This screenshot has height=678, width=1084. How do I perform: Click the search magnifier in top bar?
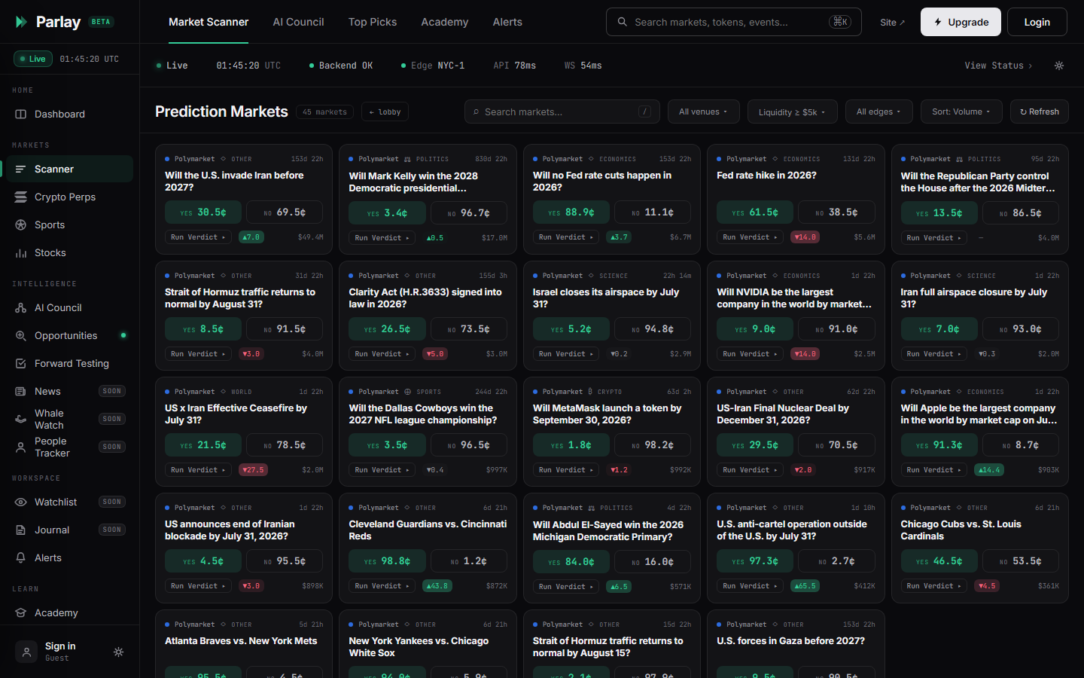(623, 22)
